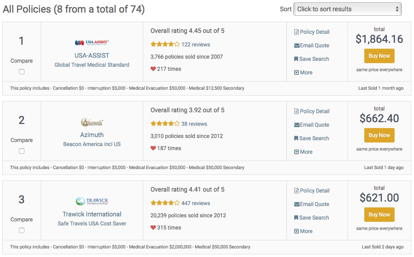Open the 122 reviews link

click(x=196, y=45)
